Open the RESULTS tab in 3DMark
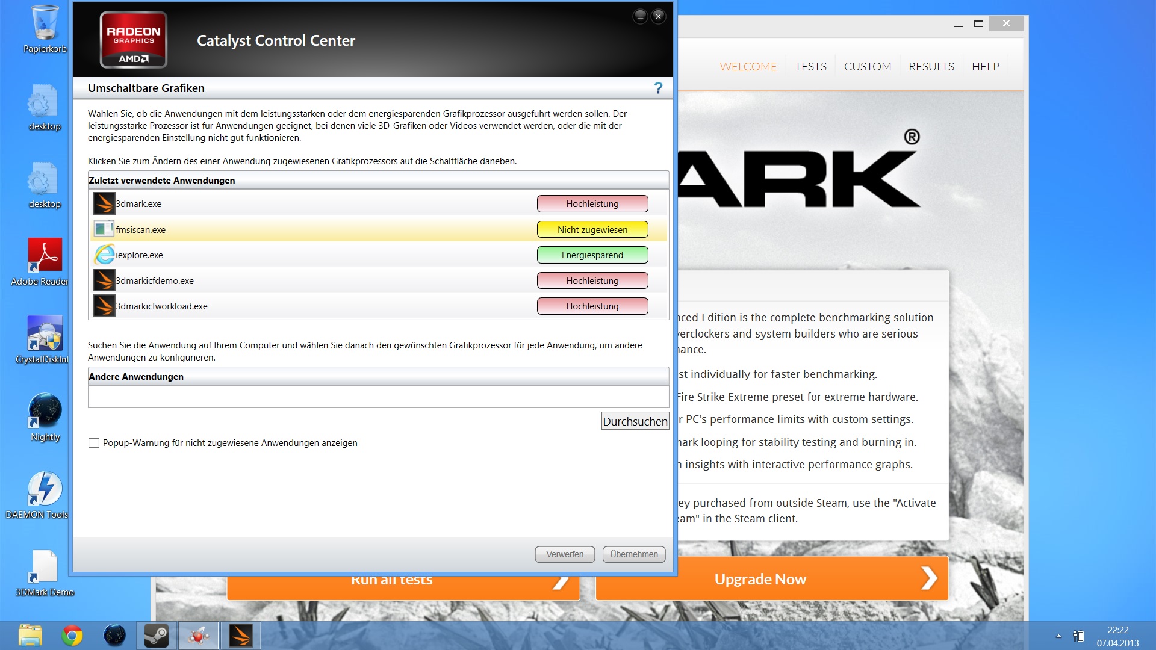 [x=931, y=67]
